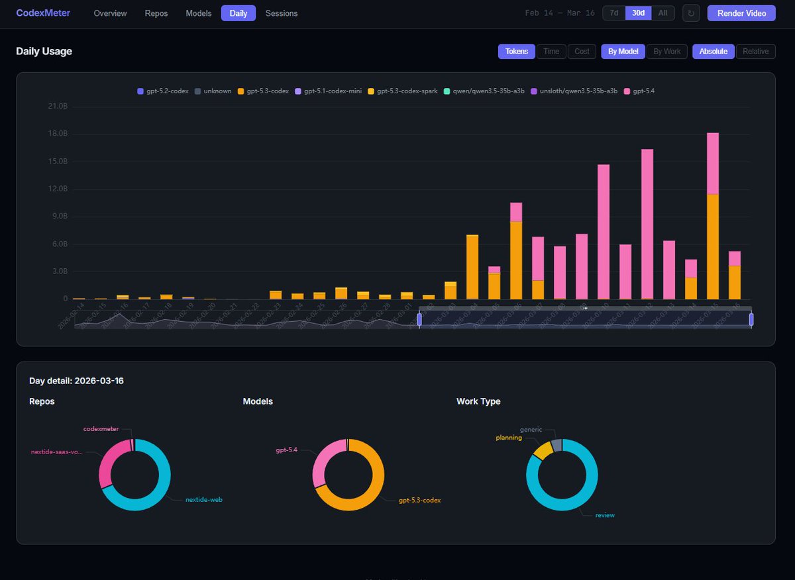Go to the Models tab

pyautogui.click(x=199, y=13)
